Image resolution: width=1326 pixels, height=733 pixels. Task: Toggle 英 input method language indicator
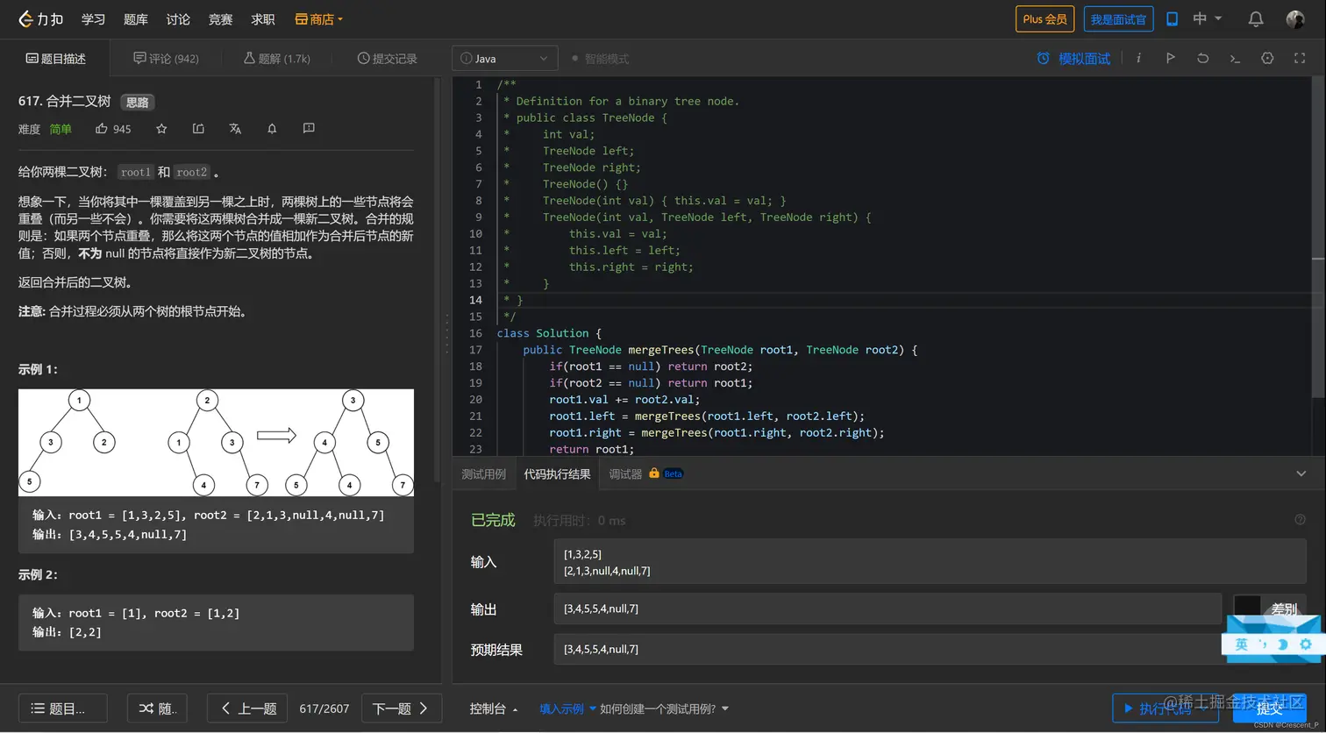tap(1241, 644)
